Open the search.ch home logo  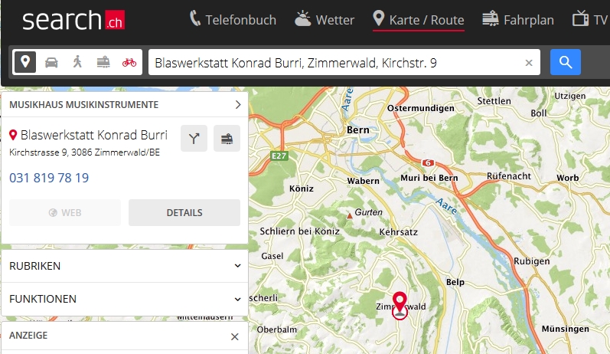point(73,20)
